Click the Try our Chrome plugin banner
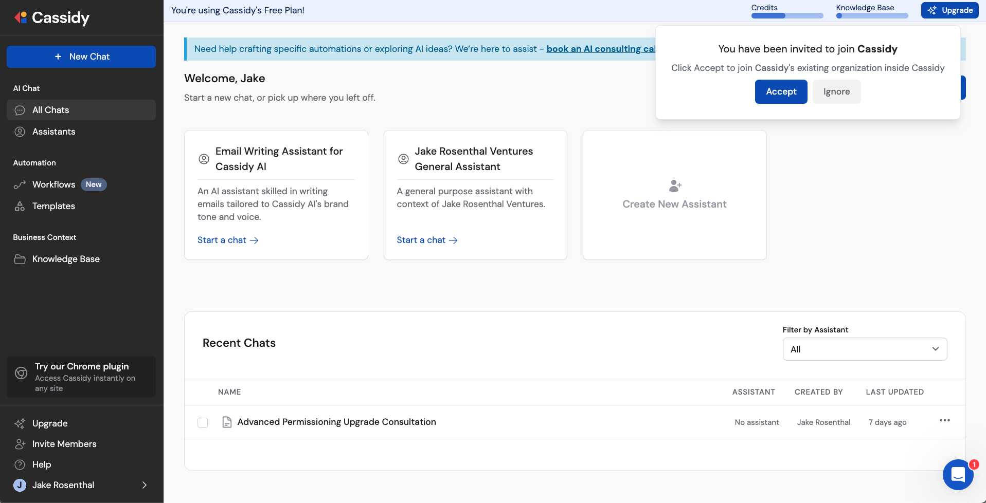The width and height of the screenshot is (986, 503). (81, 377)
